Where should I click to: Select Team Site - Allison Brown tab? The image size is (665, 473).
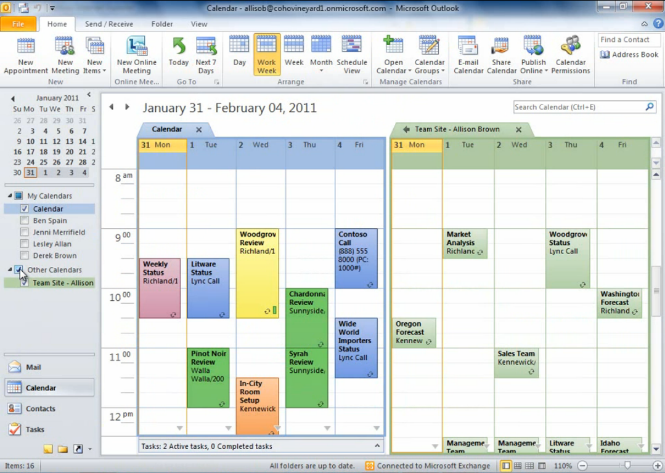457,129
